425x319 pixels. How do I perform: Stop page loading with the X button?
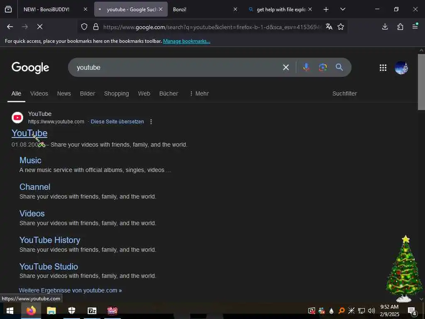39,27
